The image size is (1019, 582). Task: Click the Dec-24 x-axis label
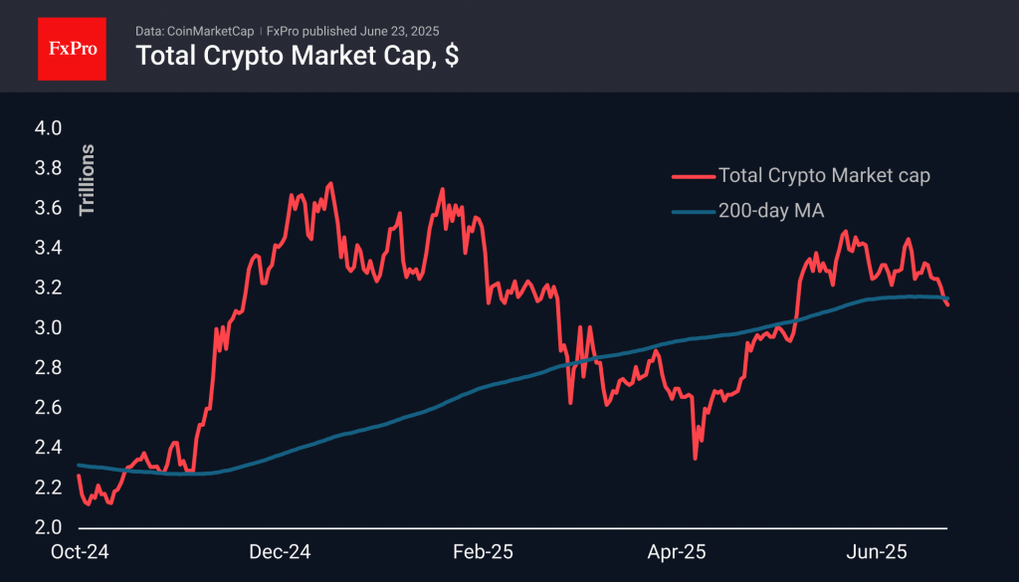pos(280,550)
